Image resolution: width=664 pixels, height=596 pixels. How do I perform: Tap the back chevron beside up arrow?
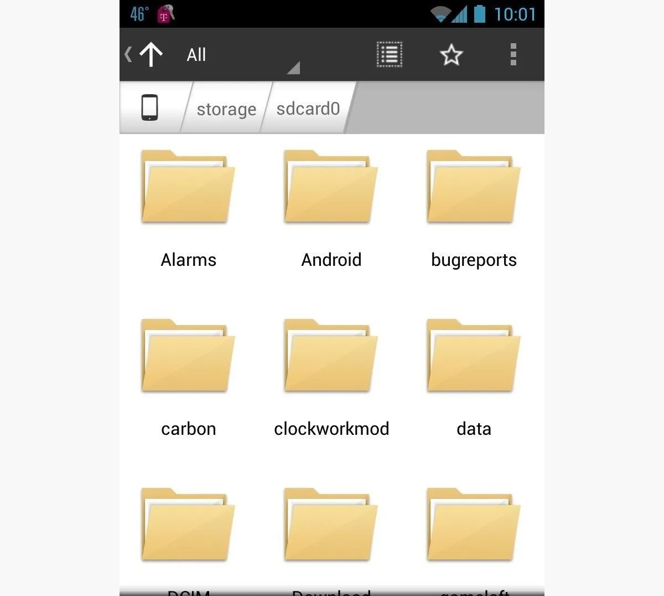(128, 54)
